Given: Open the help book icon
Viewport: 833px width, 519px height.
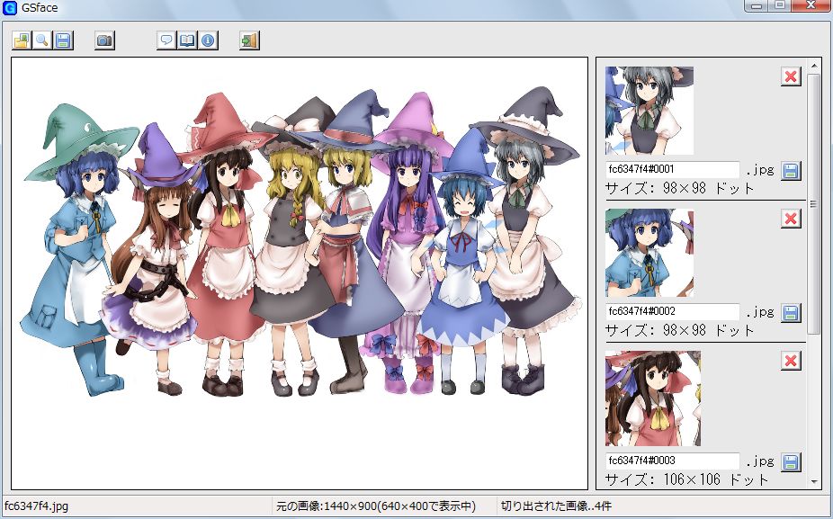Looking at the screenshot, I should point(187,40).
